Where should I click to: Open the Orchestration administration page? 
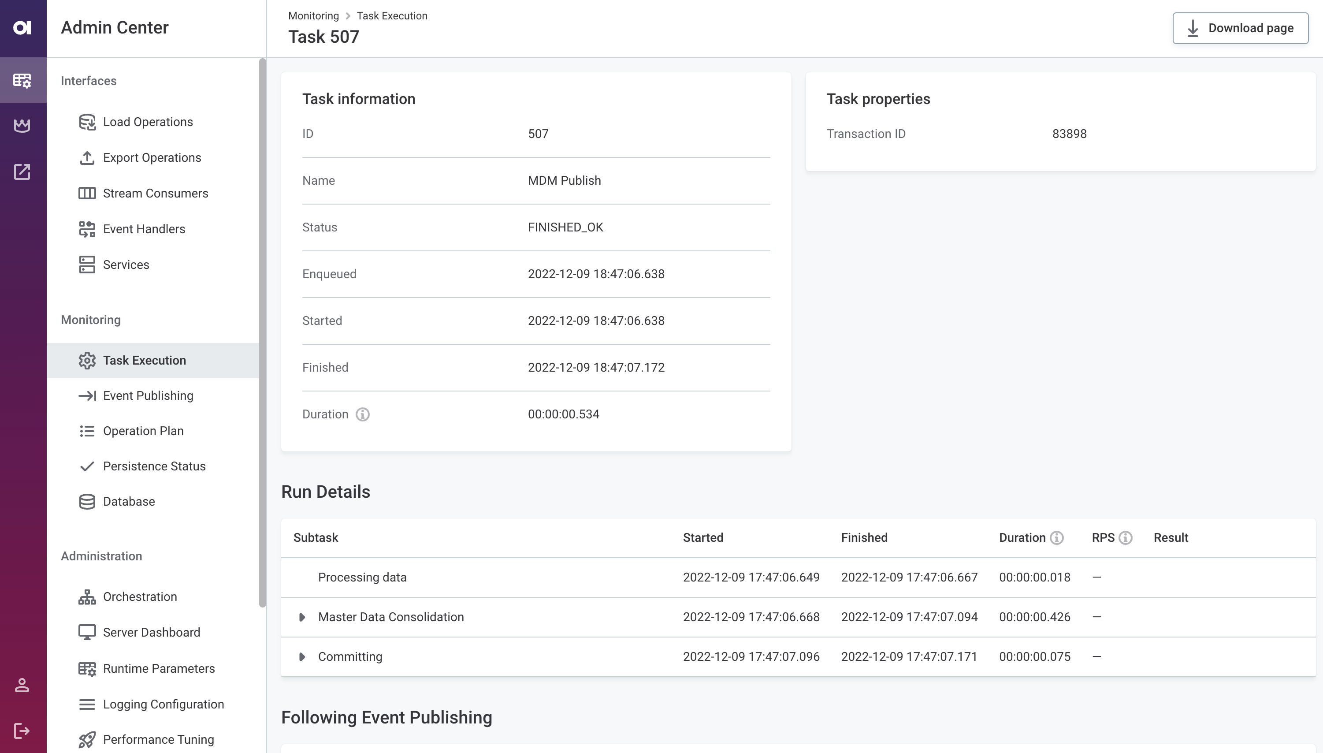coord(140,596)
